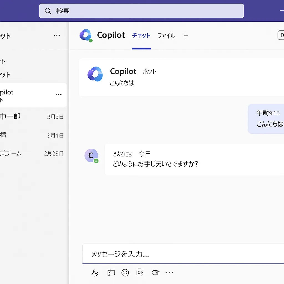The height and width of the screenshot is (284, 284).
Task: Open the chat dated 3月3日
Action: coord(32,117)
